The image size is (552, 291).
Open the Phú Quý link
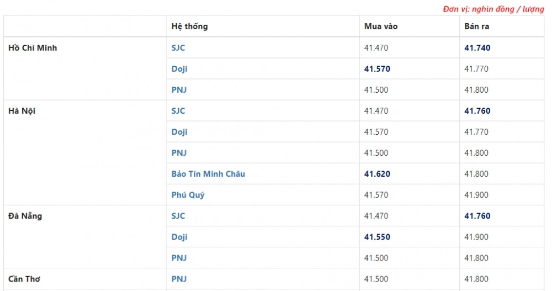pyautogui.click(x=188, y=195)
